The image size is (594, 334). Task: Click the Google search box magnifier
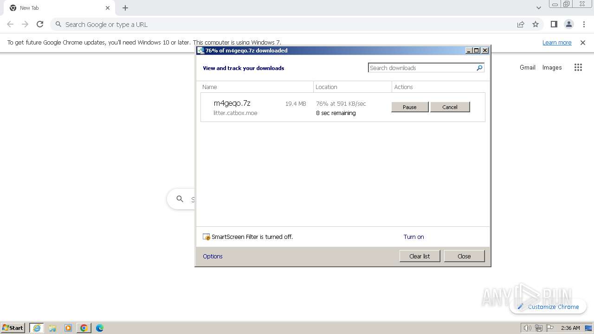180,199
